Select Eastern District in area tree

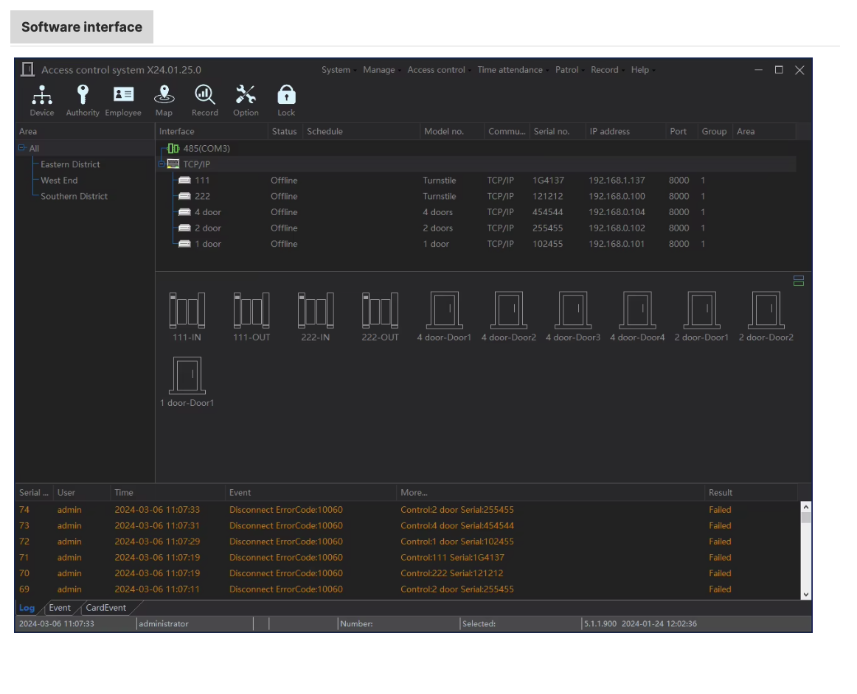[x=70, y=164]
